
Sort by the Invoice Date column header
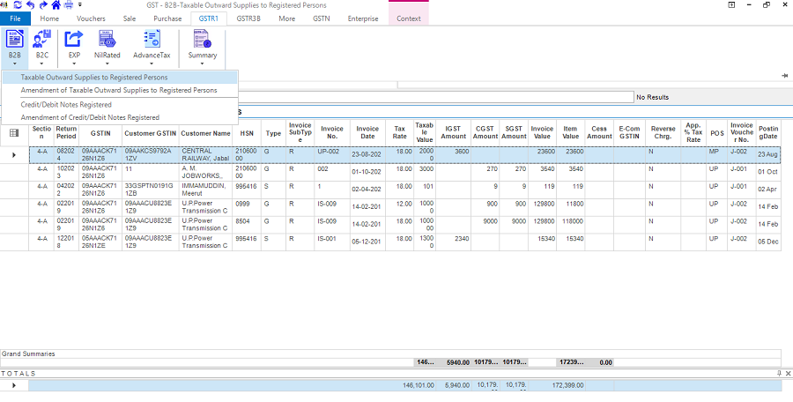[x=367, y=133]
